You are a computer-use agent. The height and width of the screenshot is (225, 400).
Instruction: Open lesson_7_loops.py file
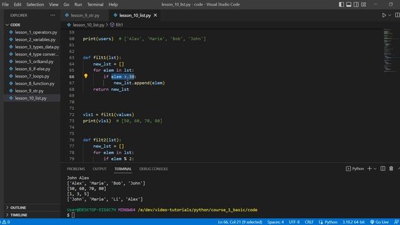click(x=32, y=76)
